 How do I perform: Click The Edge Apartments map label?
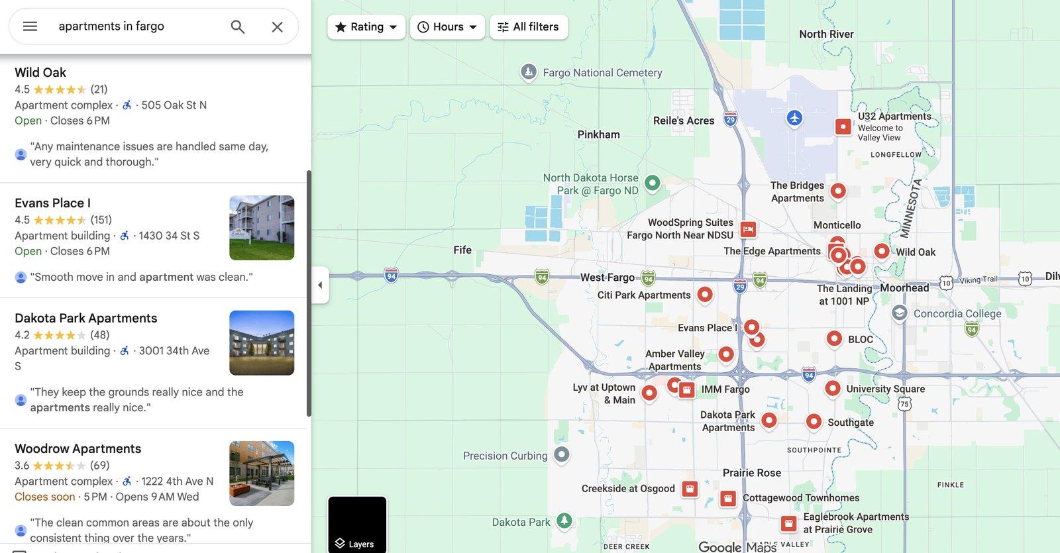(772, 251)
